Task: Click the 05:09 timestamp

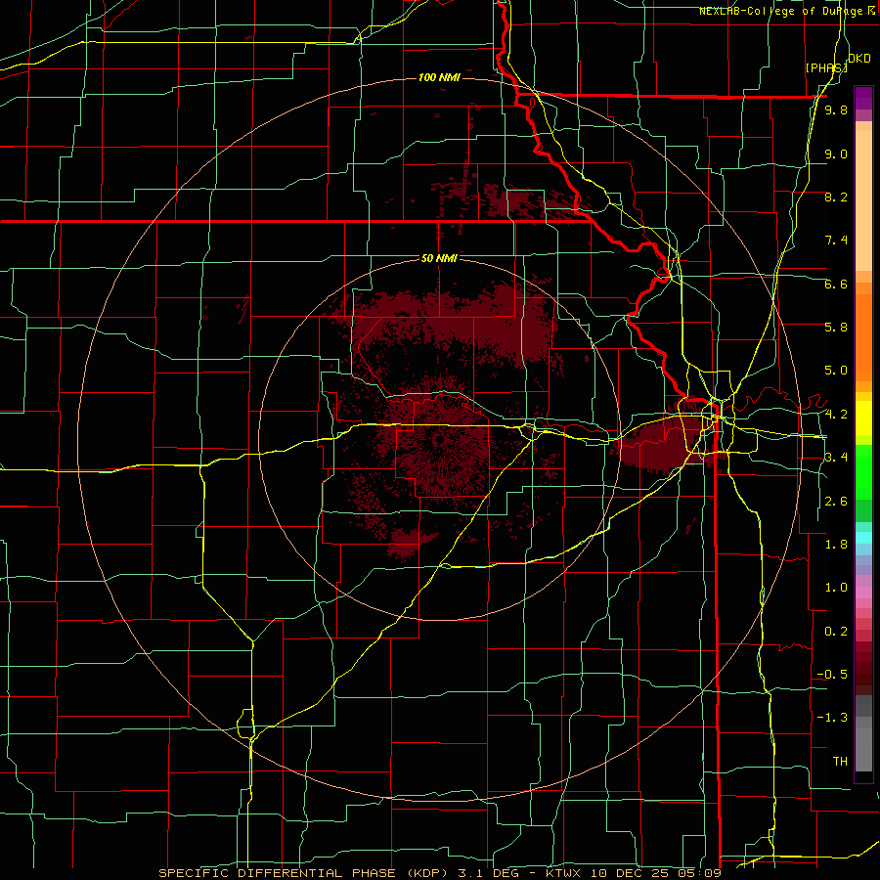Action: click(x=700, y=873)
